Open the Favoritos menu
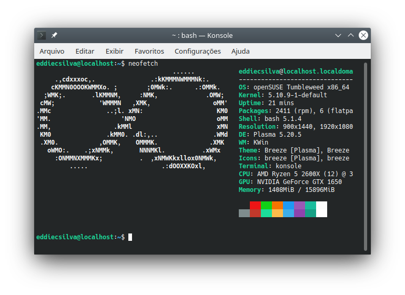This screenshot has width=405, height=295. [149, 51]
